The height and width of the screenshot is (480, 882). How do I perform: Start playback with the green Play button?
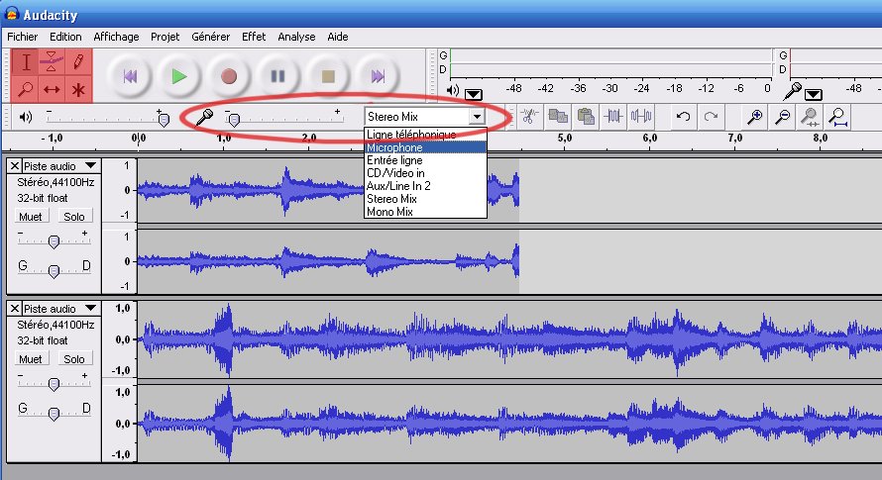tap(178, 76)
